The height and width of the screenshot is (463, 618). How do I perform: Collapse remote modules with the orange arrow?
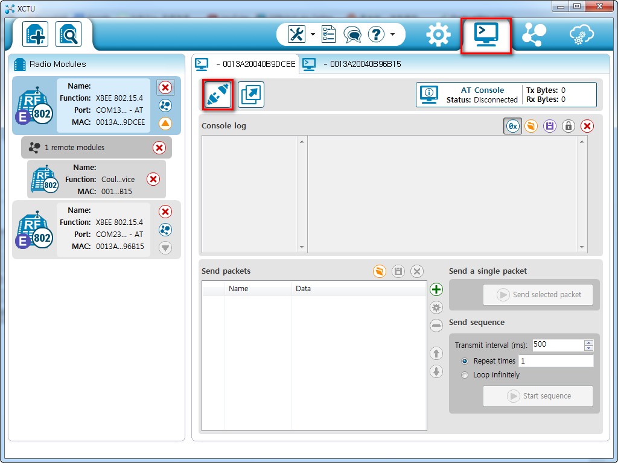point(165,124)
